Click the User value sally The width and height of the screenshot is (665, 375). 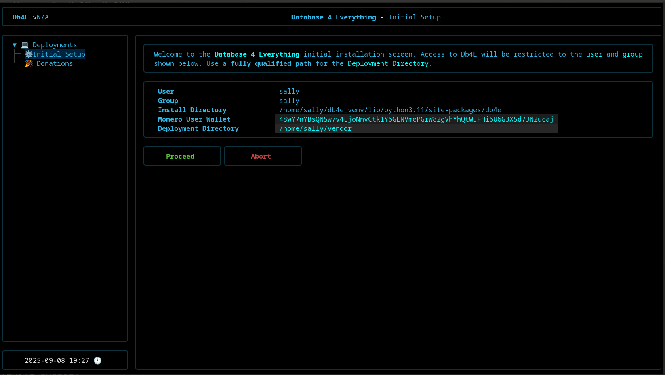(289, 92)
